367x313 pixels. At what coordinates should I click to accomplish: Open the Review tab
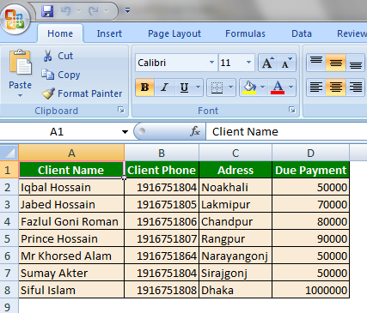(352, 33)
